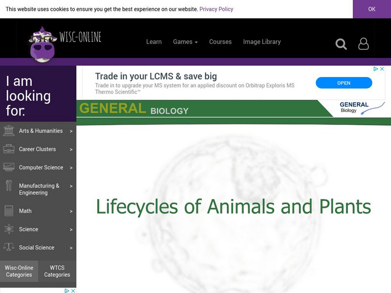The width and height of the screenshot is (391, 293).
Task: Select the Wisc-Online Categories tab
Action: tap(19, 271)
